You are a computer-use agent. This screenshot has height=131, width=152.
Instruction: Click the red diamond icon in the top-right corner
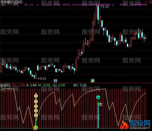[x=146, y=2]
